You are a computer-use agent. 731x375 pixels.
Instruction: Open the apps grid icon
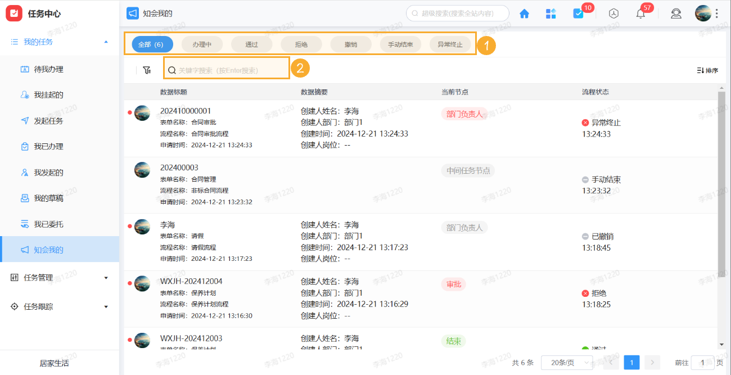tap(551, 13)
